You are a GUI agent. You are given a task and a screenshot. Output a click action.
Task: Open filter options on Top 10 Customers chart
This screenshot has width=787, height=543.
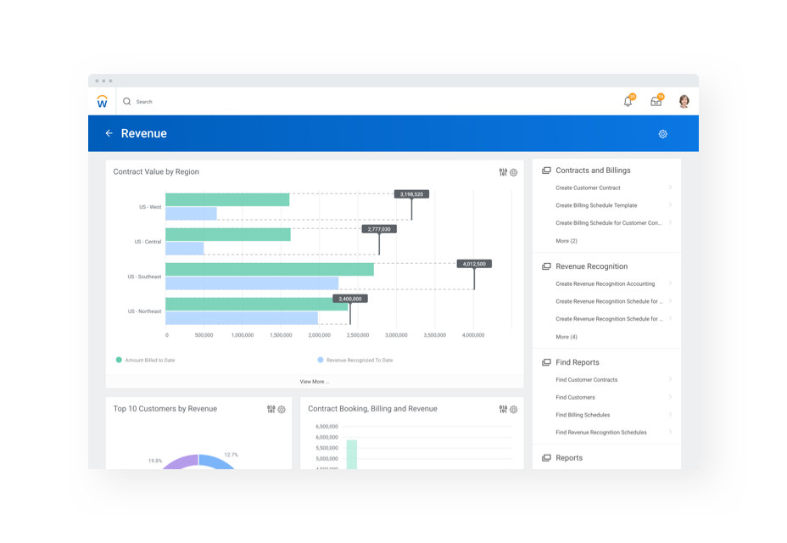(x=270, y=409)
